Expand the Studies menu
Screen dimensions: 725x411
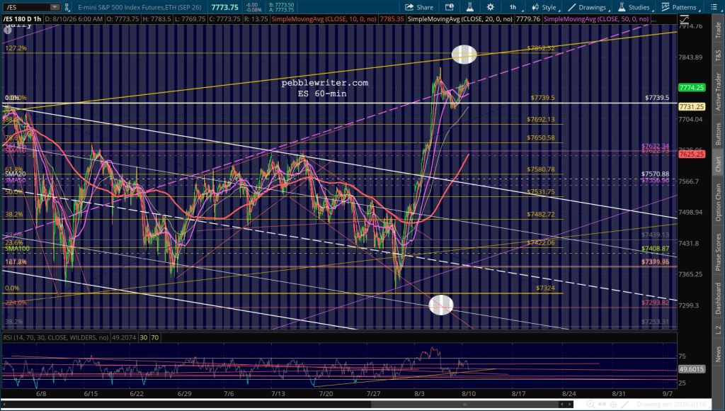point(636,7)
